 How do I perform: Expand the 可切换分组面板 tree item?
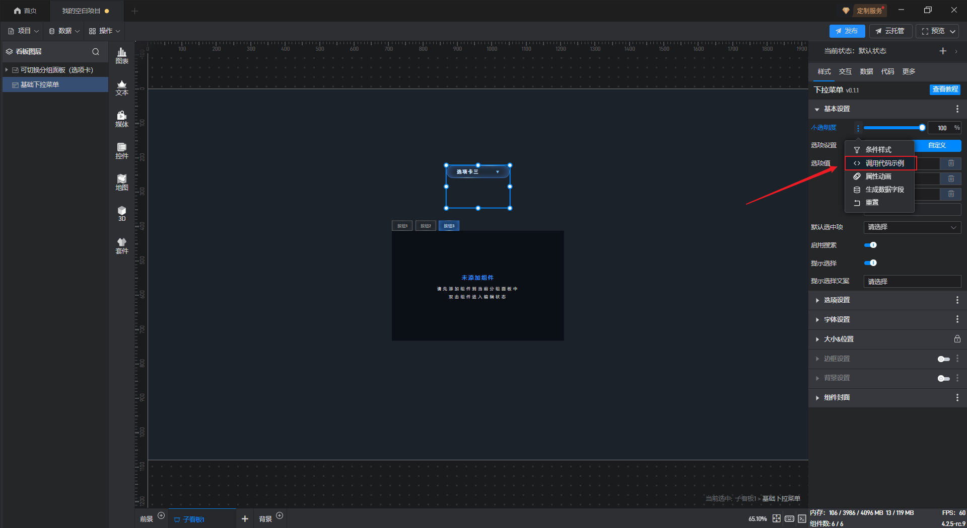(x=7, y=70)
